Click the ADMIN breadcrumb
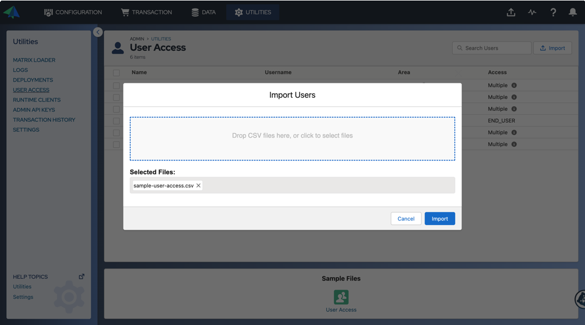Image resolution: width=585 pixels, height=325 pixels. tap(137, 39)
